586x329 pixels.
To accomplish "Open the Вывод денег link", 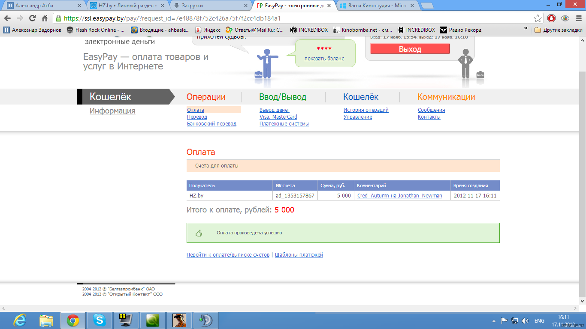I will coord(275,110).
